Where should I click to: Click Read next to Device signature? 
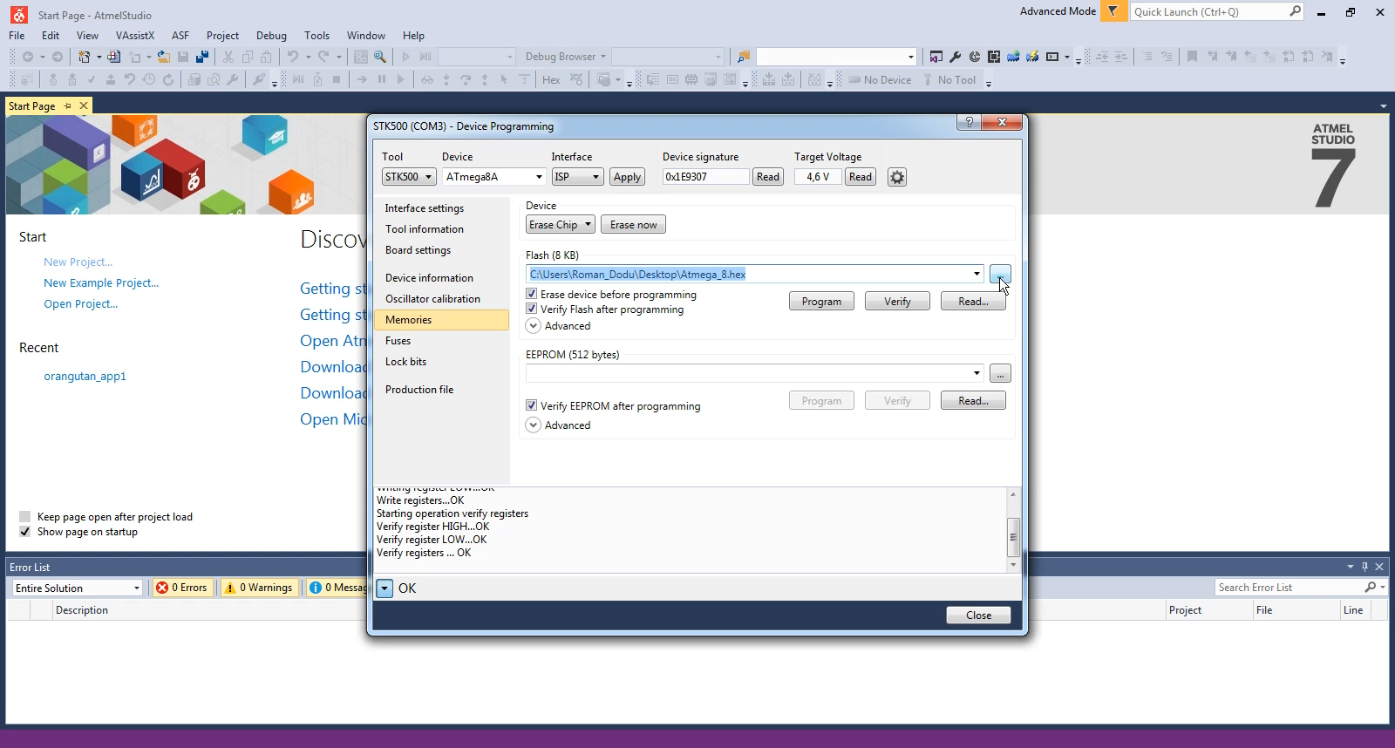pos(768,177)
